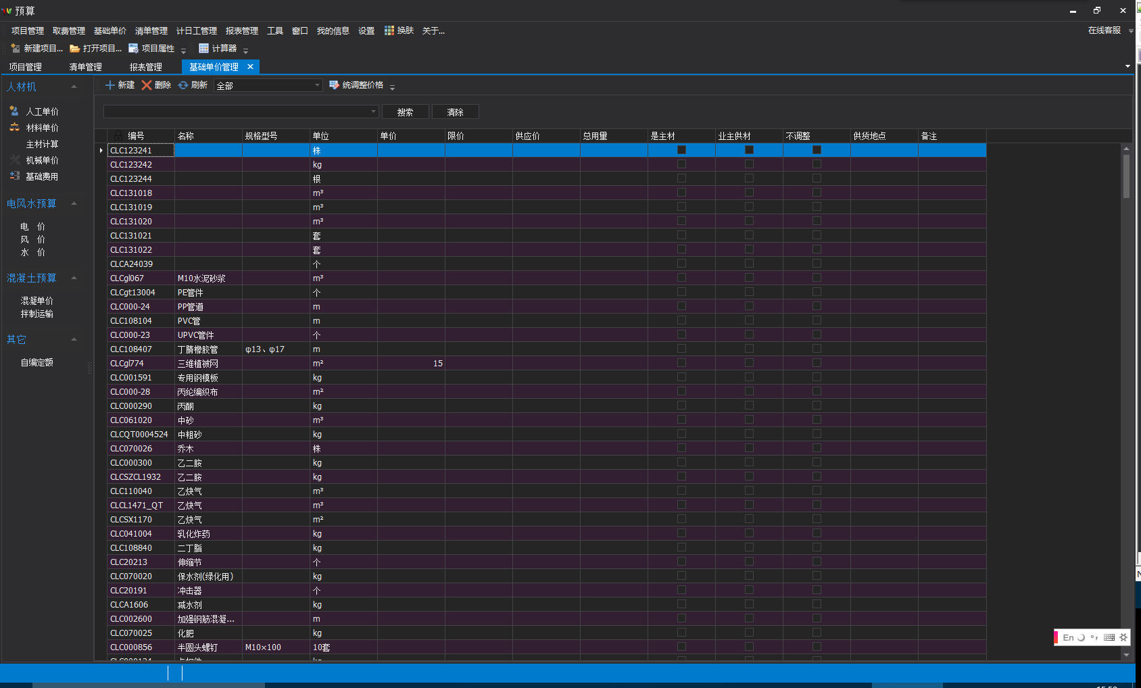
Task: Collapse the 混凝土预算 sidebar group
Action: tap(74, 278)
